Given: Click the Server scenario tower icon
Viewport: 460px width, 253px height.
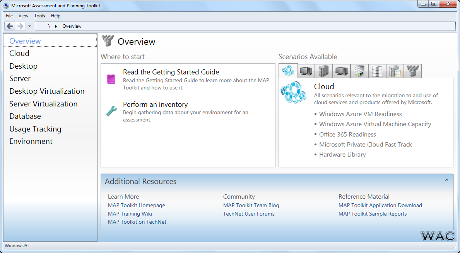Looking at the screenshot, I should click(x=323, y=71).
